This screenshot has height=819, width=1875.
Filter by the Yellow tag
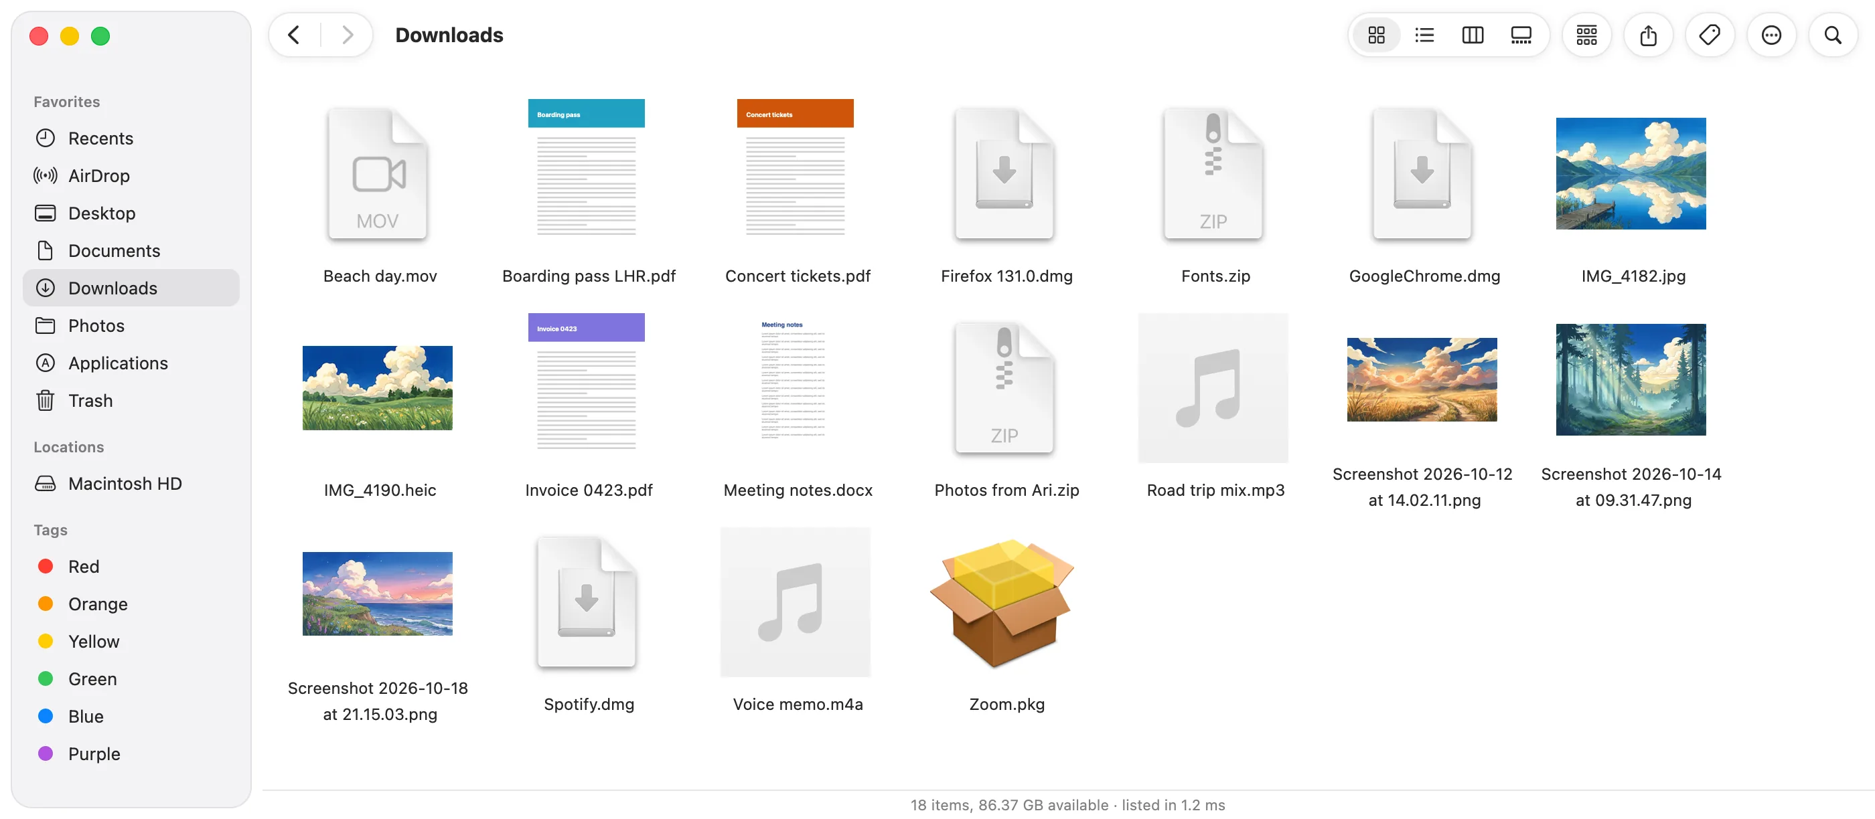131,641
